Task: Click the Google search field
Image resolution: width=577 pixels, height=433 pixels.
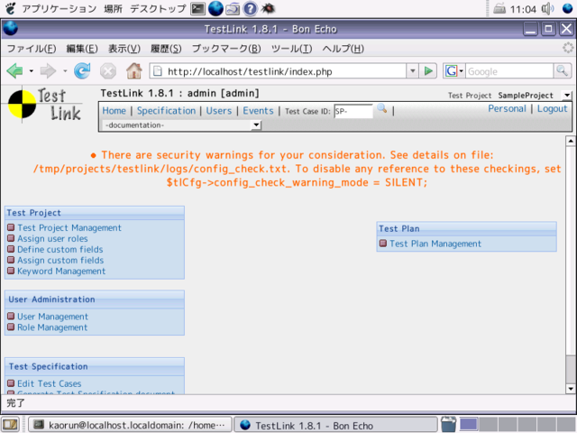Action: tap(509, 71)
